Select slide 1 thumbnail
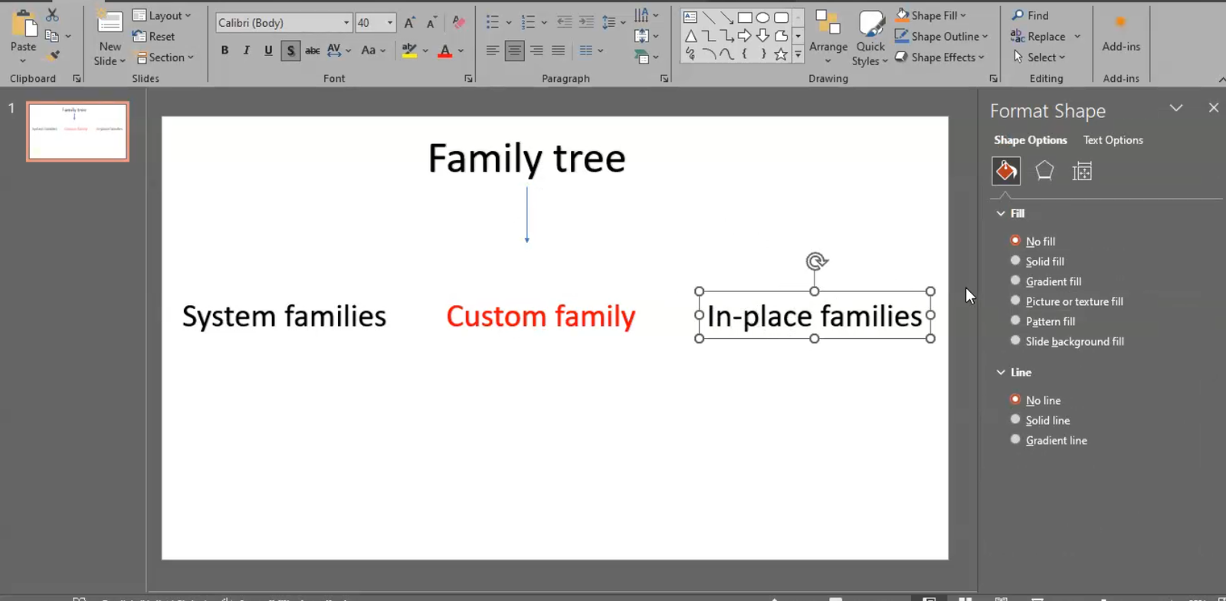 [x=77, y=131]
